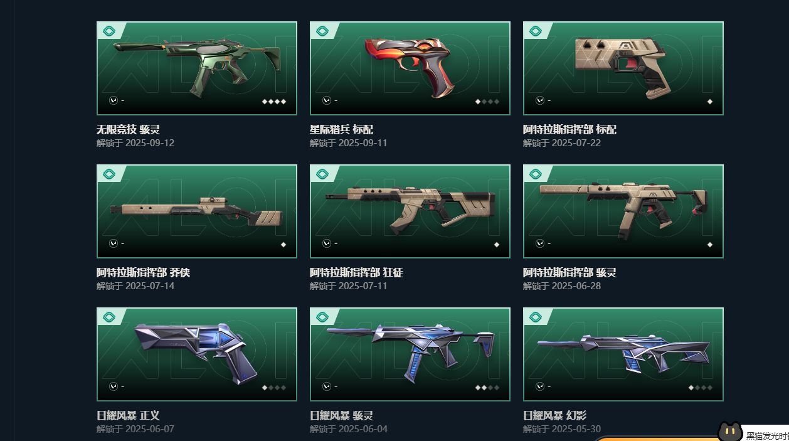Open the 无限竞技 骇灵 skin thumbnail
This screenshot has width=789, height=441.
[x=197, y=69]
